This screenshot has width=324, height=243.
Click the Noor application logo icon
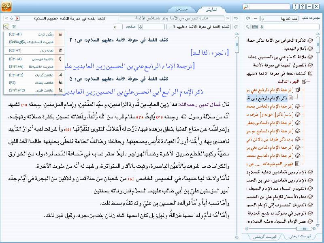tap(6, 6)
